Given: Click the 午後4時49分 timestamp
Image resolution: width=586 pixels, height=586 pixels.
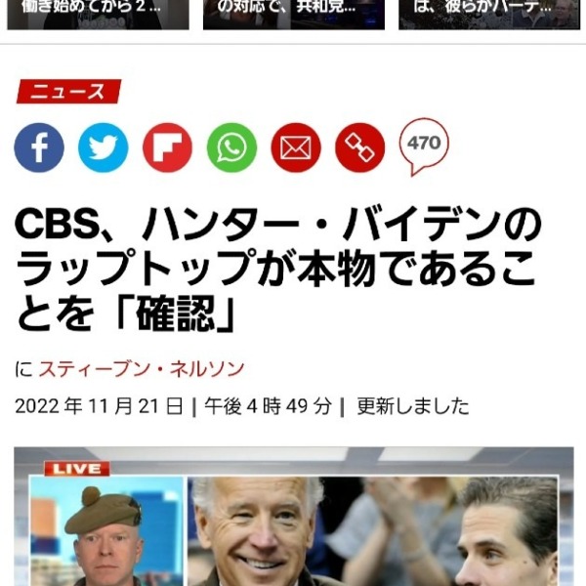Looking at the screenshot, I should click(x=268, y=406).
